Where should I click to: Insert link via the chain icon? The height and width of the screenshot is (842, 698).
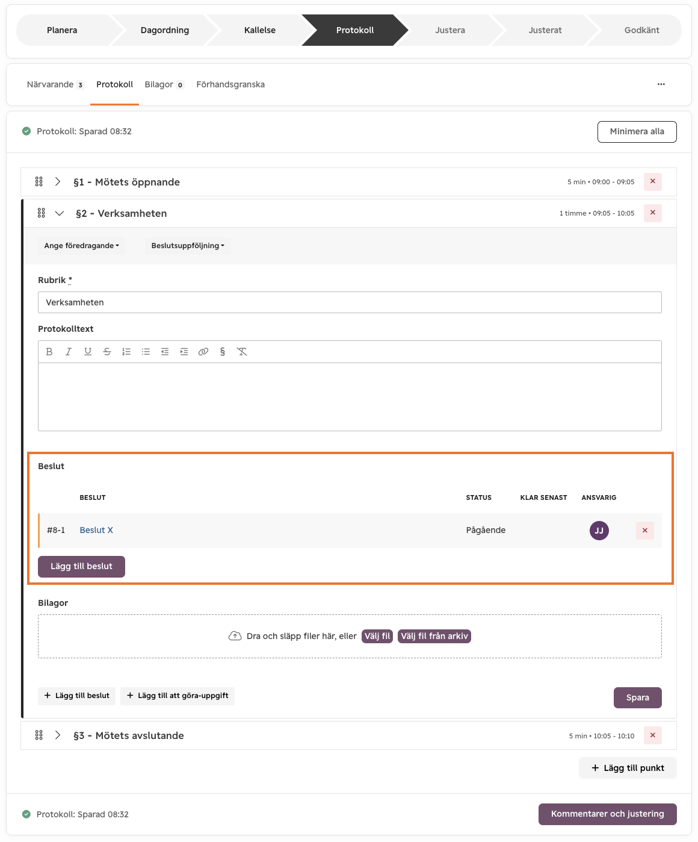tap(203, 352)
